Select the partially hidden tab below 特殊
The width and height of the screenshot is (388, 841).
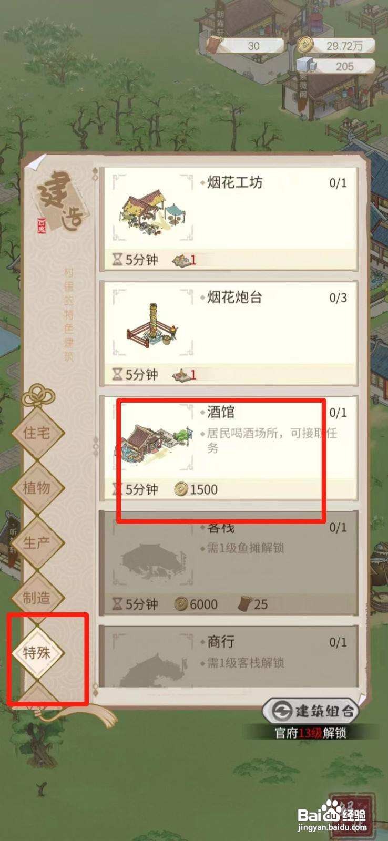click(37, 694)
